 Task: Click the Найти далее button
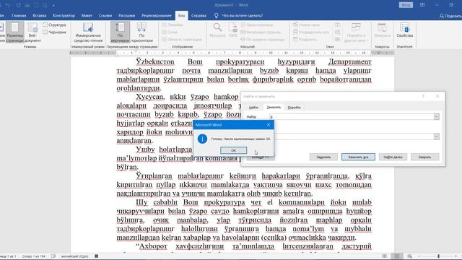[393, 157]
